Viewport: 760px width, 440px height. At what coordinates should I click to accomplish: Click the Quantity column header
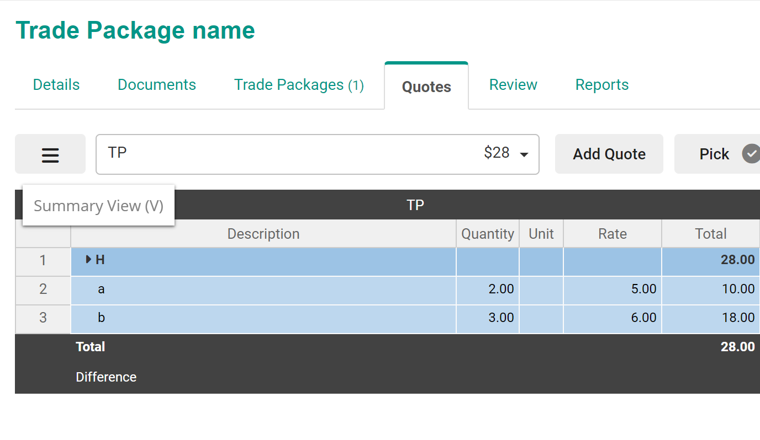click(x=488, y=234)
